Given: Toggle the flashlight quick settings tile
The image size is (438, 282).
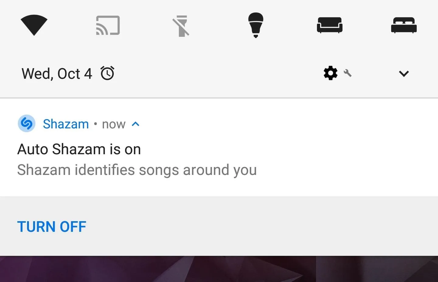Looking at the screenshot, I should click(182, 26).
